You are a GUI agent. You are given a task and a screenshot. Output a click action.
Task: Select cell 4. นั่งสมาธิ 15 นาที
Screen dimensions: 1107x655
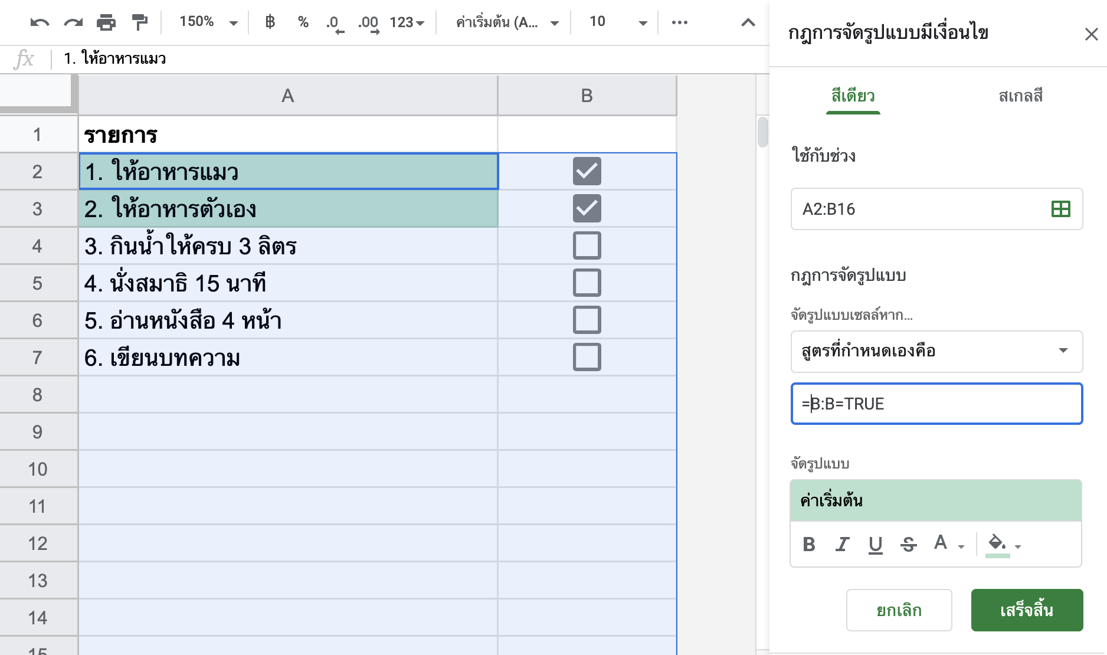[288, 283]
